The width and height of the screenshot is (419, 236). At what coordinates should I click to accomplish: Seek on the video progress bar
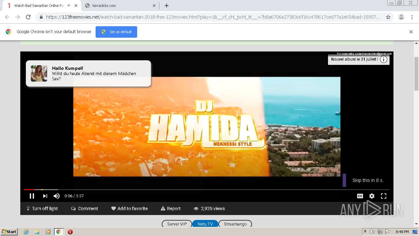pyautogui.click(x=207, y=189)
